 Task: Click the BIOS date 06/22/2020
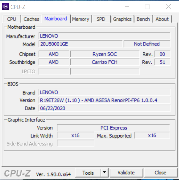pyautogui.click(x=104, y=108)
